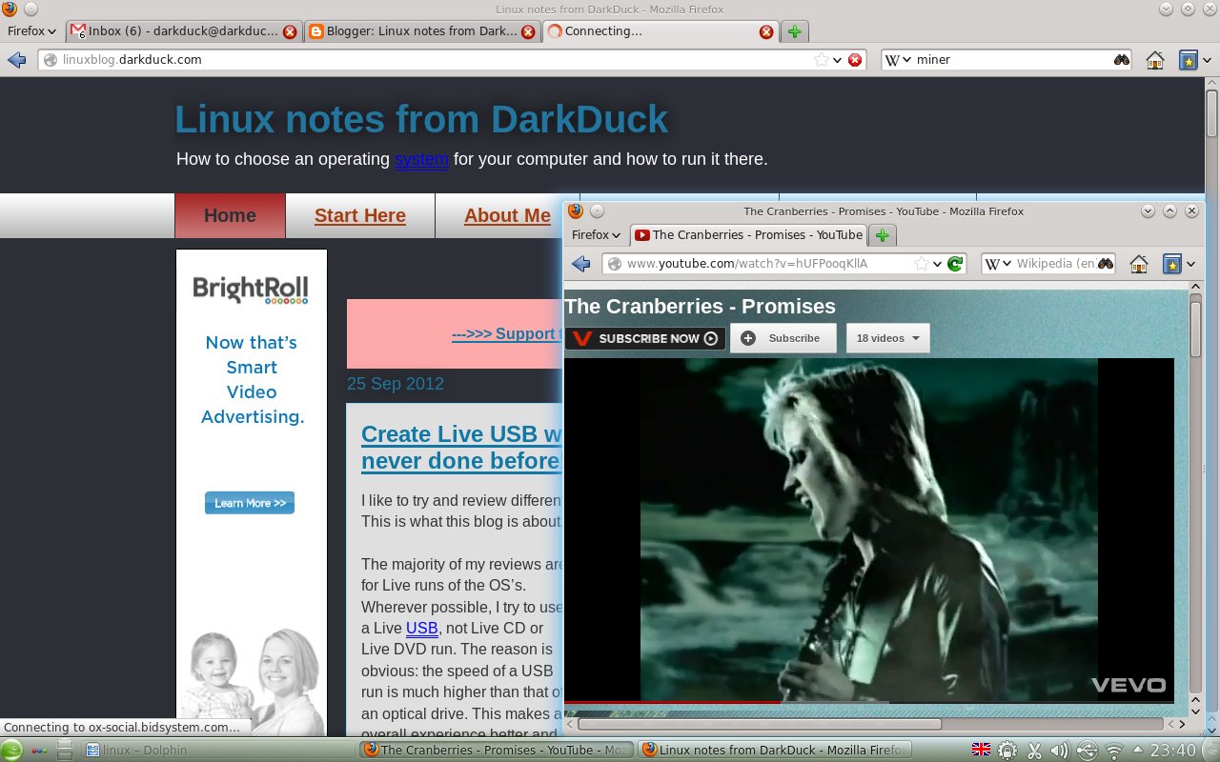Open Klipper scissors clipboard icon
Screen dimensions: 1220x762
pos(1034,751)
